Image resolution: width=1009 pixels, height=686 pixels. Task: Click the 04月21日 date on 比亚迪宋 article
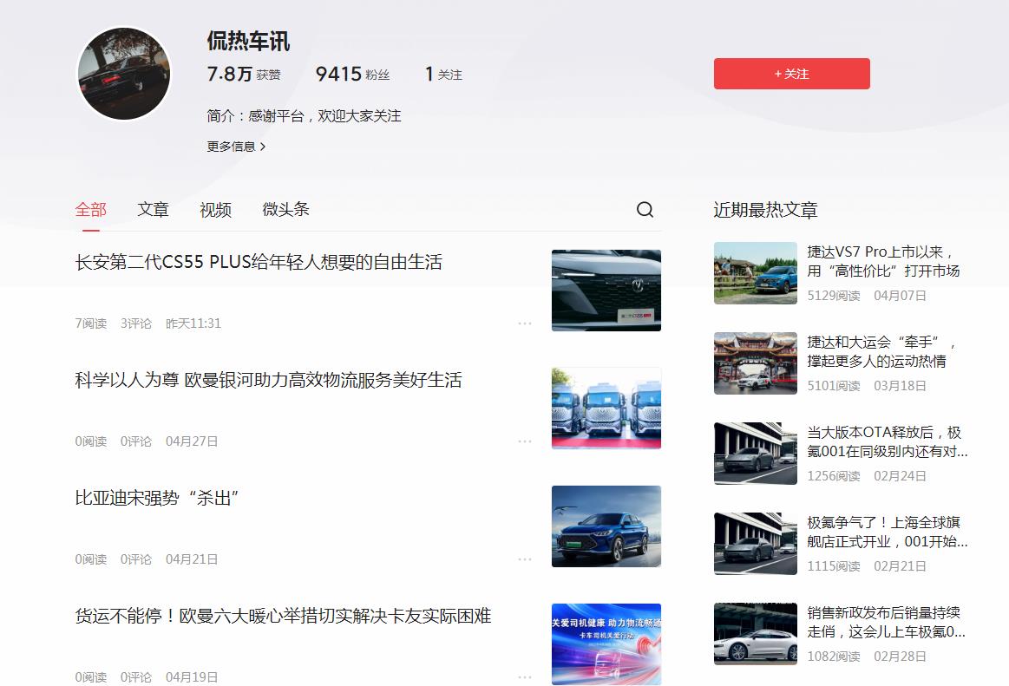tap(192, 559)
